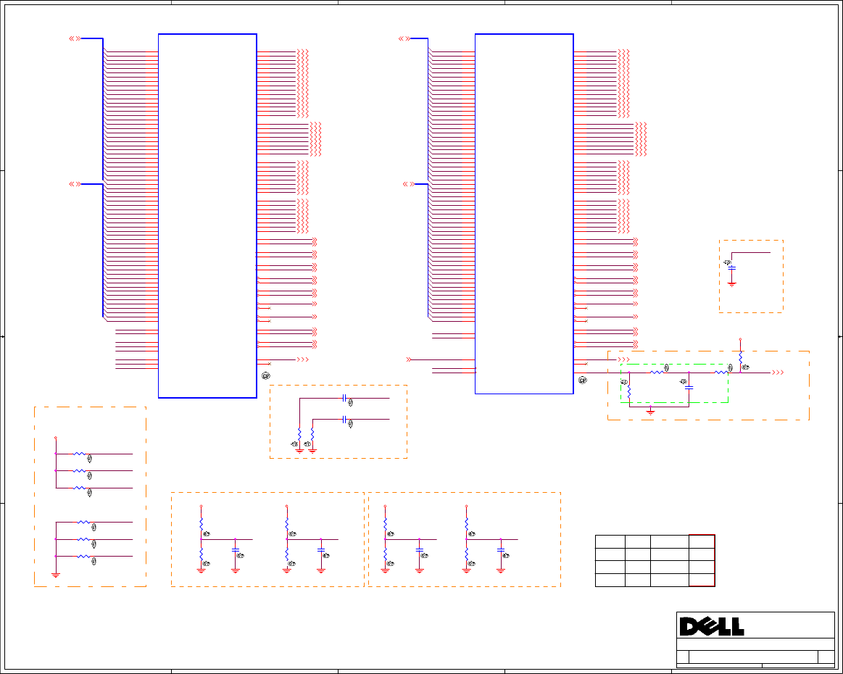Select the upper capacitor in center dashed box
This screenshot has height=674, width=843.
344,399
